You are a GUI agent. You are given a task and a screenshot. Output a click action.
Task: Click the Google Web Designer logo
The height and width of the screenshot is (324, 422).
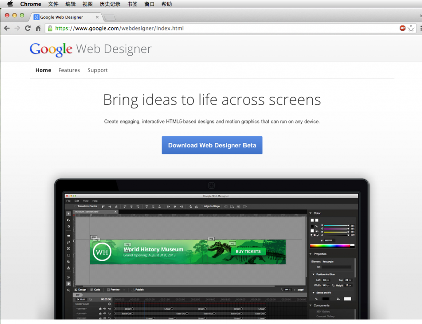[x=91, y=50]
